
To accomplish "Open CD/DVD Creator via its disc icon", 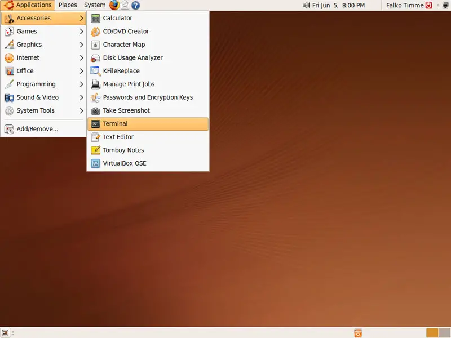I will [95, 32].
